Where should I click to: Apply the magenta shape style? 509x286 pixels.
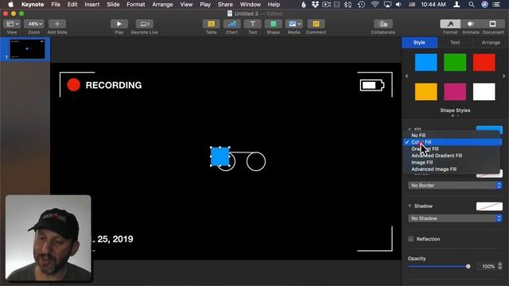(455, 92)
